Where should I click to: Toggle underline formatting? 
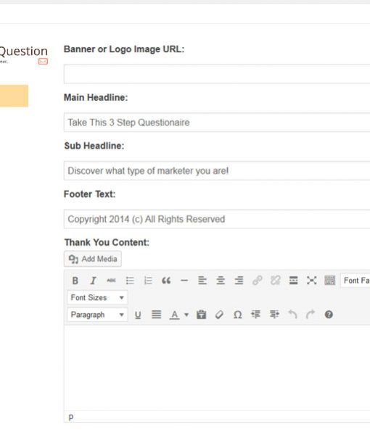[x=138, y=315]
